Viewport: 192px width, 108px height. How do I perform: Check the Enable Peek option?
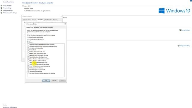click(28, 50)
